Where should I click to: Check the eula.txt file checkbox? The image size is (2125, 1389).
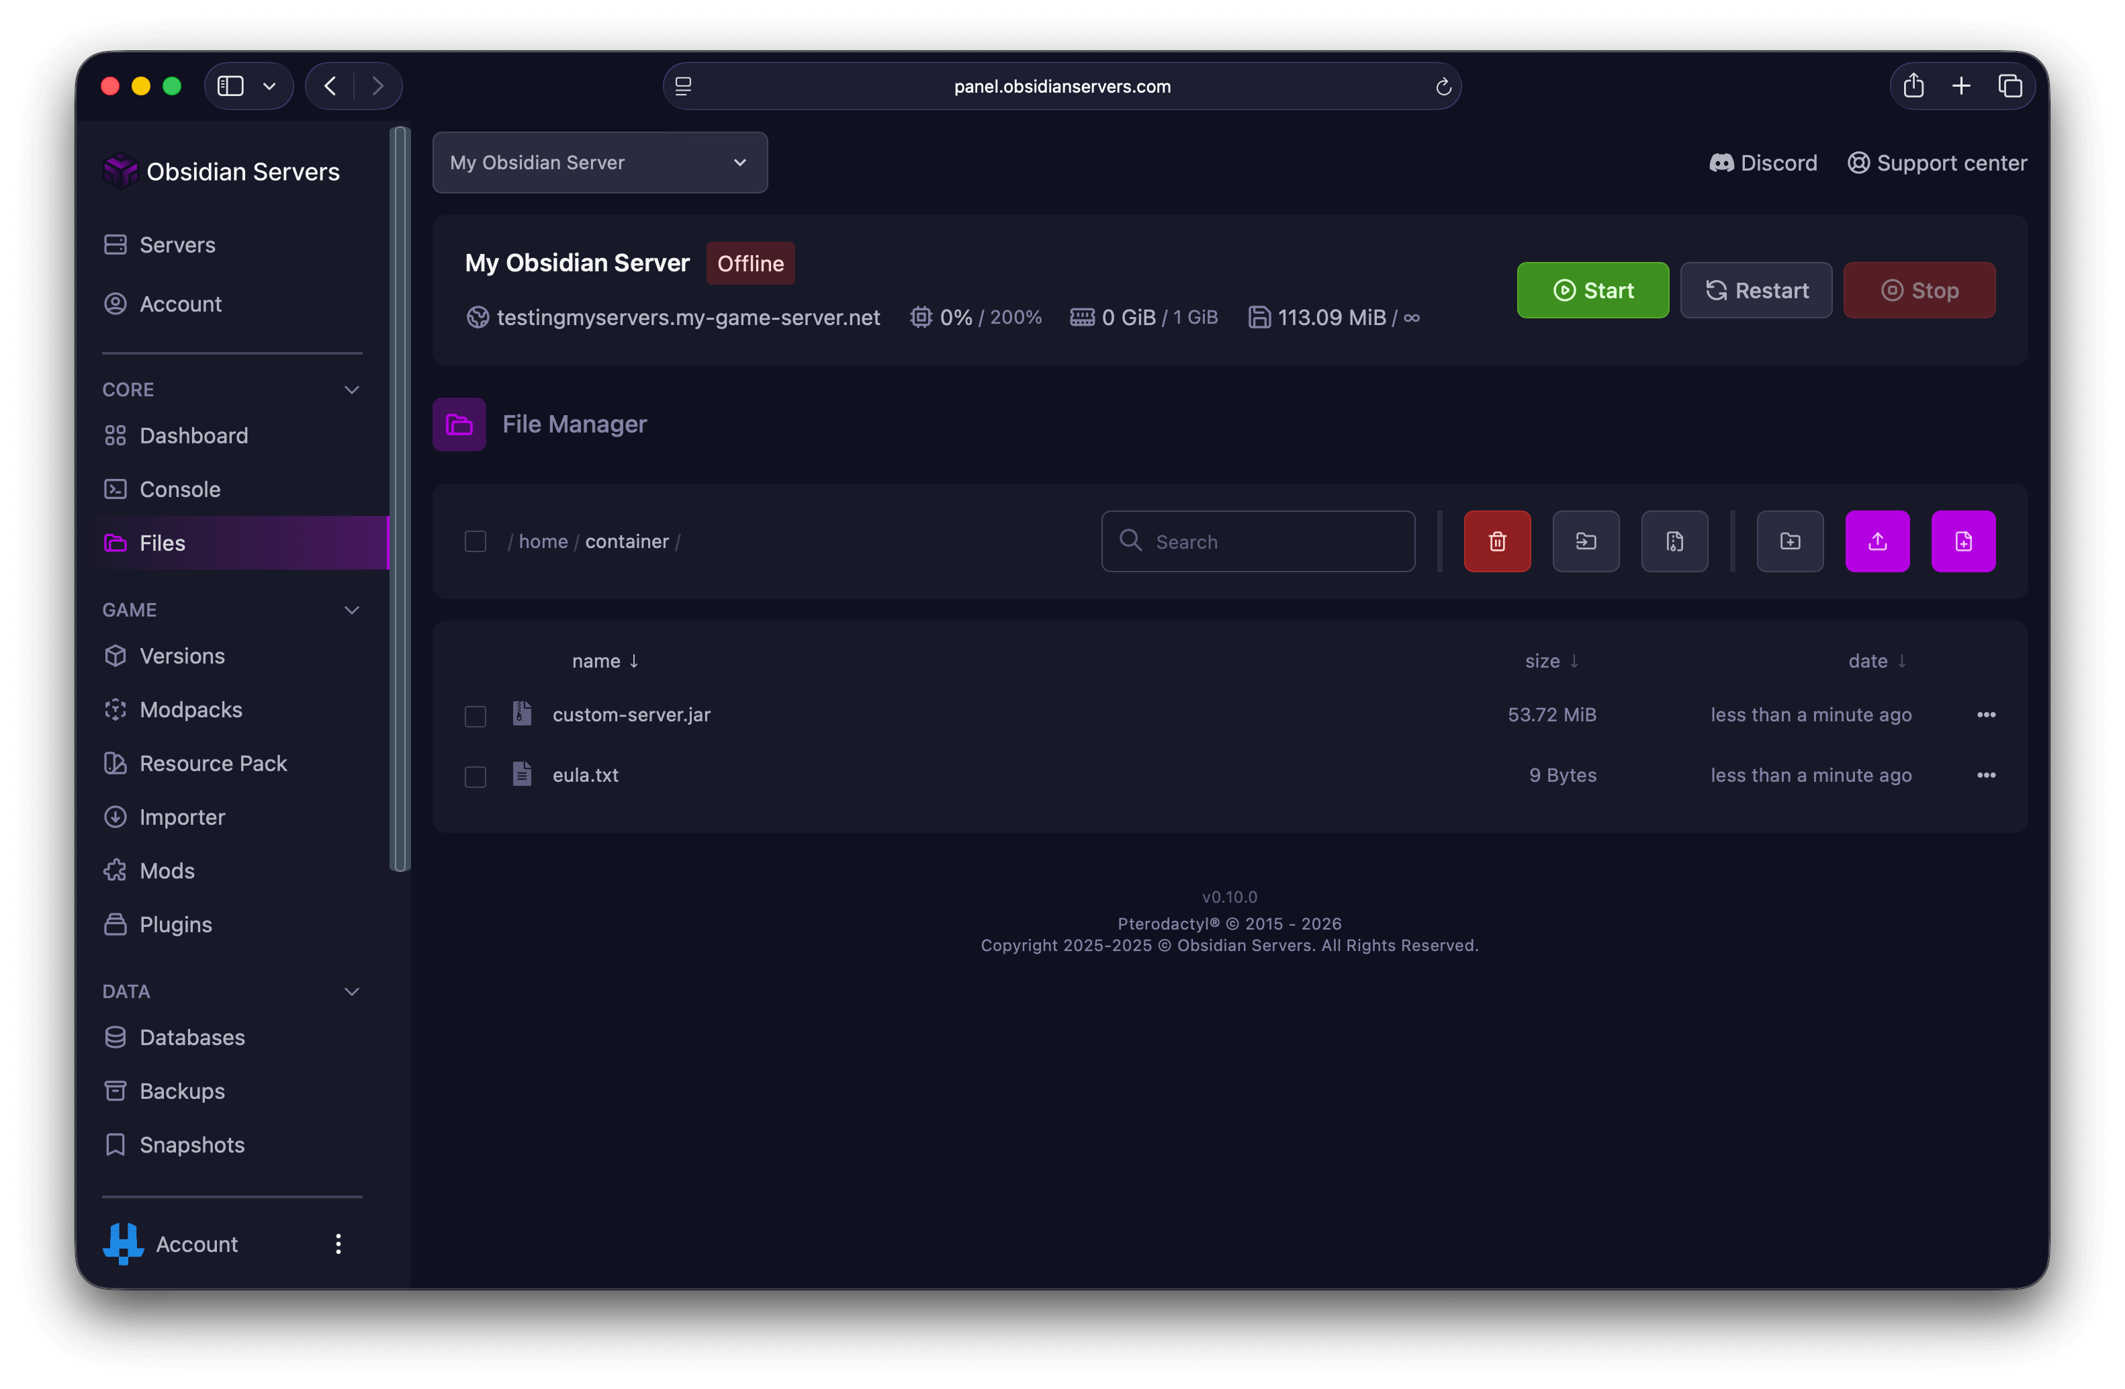(475, 776)
